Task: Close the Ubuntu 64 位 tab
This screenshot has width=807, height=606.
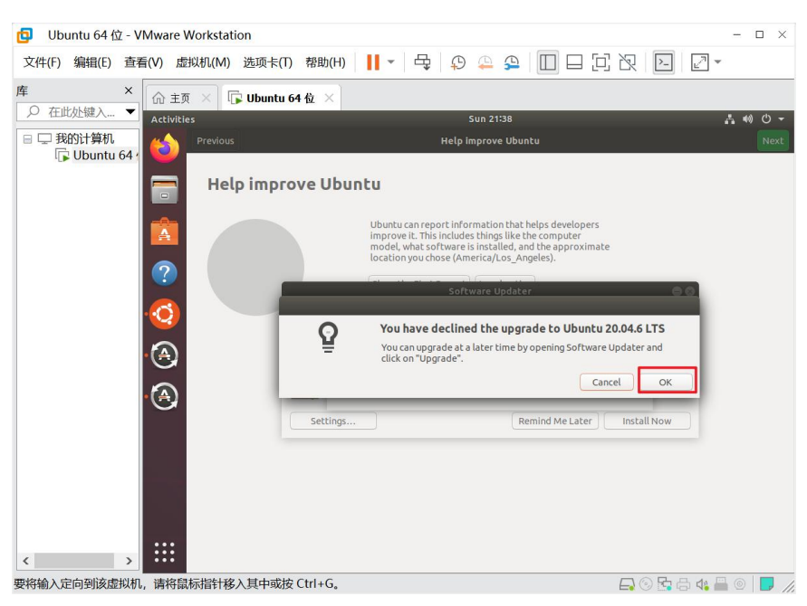Action: pyautogui.click(x=330, y=98)
